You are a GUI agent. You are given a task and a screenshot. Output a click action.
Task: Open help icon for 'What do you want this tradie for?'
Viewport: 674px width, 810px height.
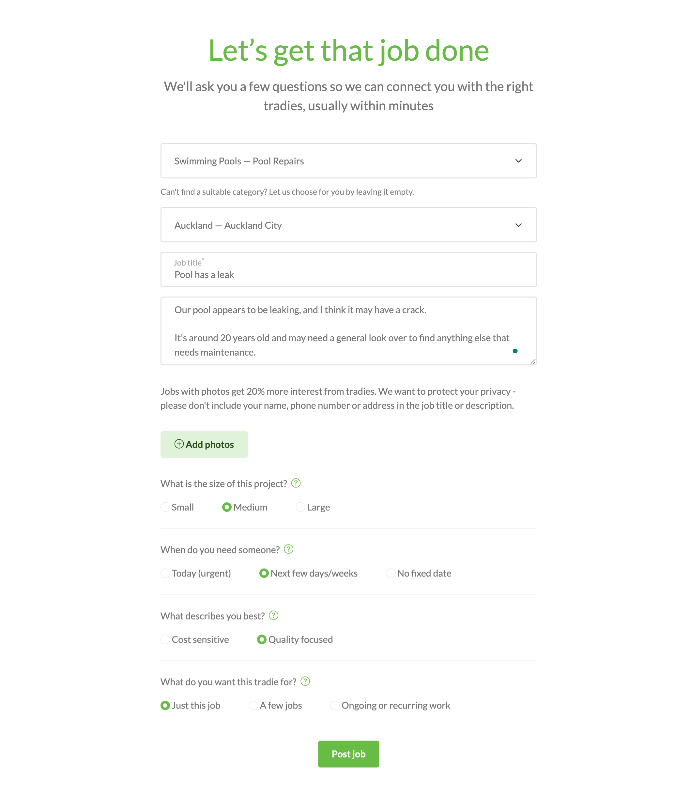(x=305, y=681)
